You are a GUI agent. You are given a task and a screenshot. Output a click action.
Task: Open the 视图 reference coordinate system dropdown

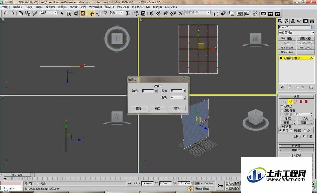click(116, 12)
